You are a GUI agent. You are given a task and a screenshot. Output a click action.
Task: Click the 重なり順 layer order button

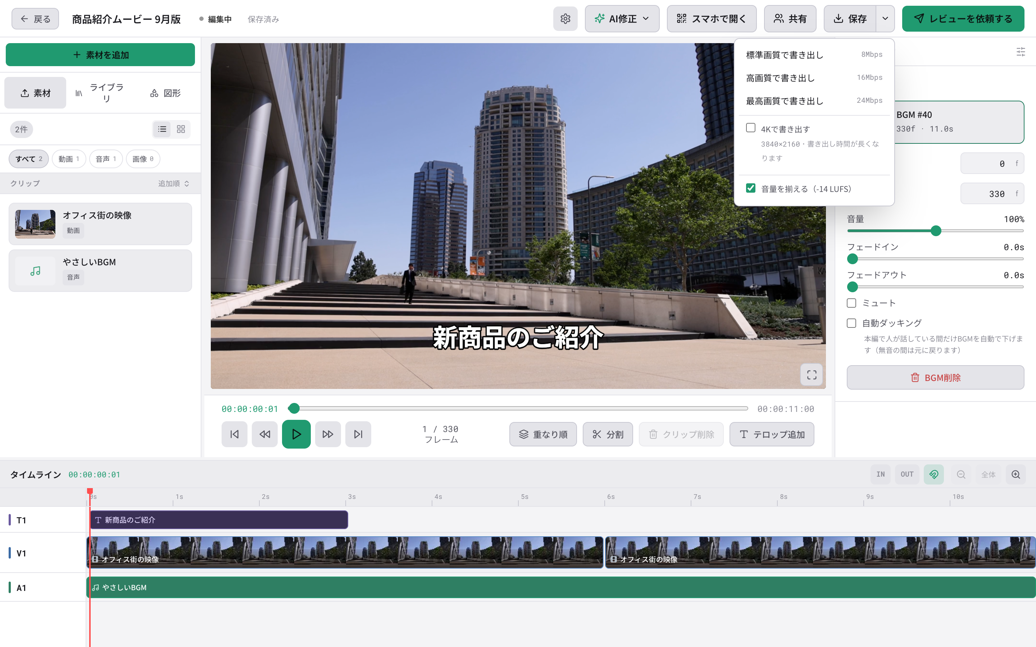[543, 434]
